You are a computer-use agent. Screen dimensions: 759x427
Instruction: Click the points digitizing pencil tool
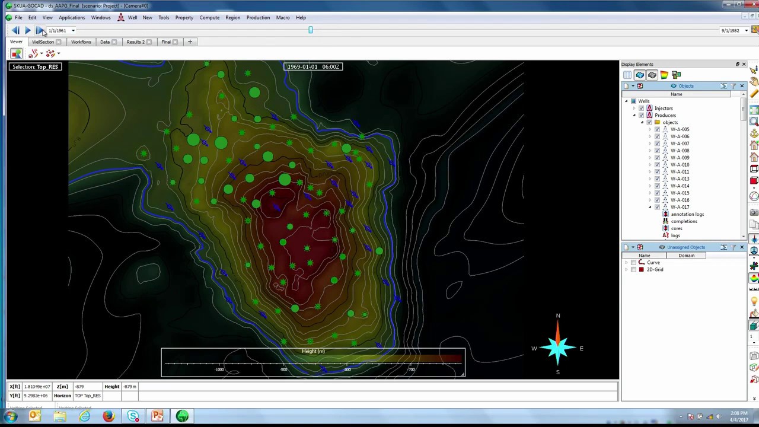click(50, 54)
